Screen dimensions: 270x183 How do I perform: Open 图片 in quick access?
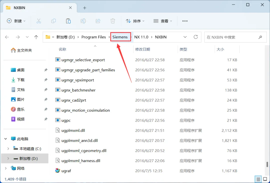pos(18,99)
